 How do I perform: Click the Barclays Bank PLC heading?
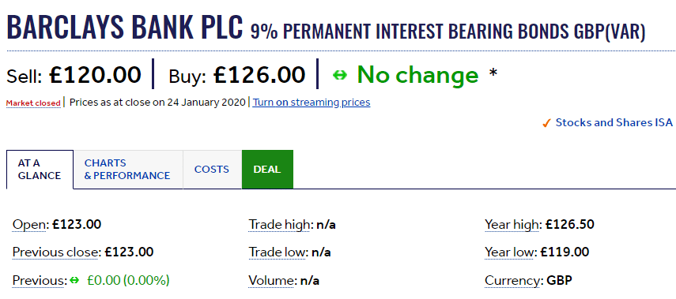coord(125,26)
